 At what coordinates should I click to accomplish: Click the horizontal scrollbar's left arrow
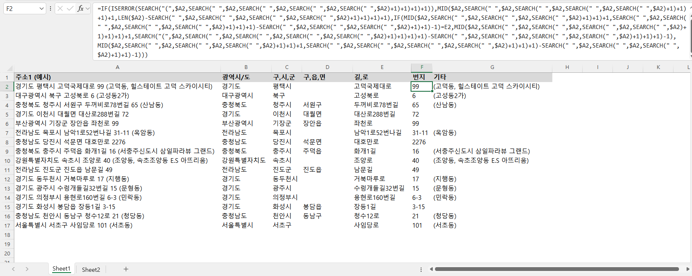431,269
